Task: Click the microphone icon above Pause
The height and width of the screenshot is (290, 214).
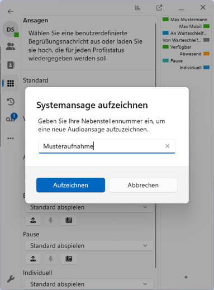Action: click(x=51, y=220)
